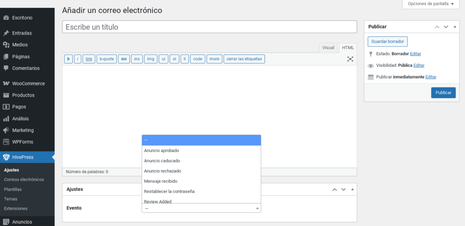
Task: Choose Mensaje recibido from Evento list
Action: 201,181
